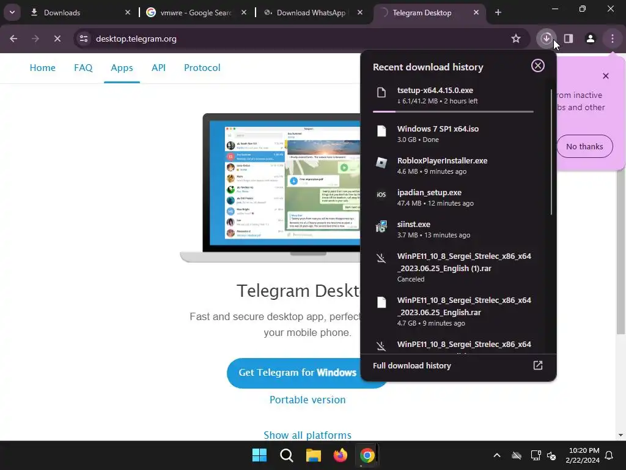Select the RobloxPlayerInstaller.exe entry name

coord(442,161)
